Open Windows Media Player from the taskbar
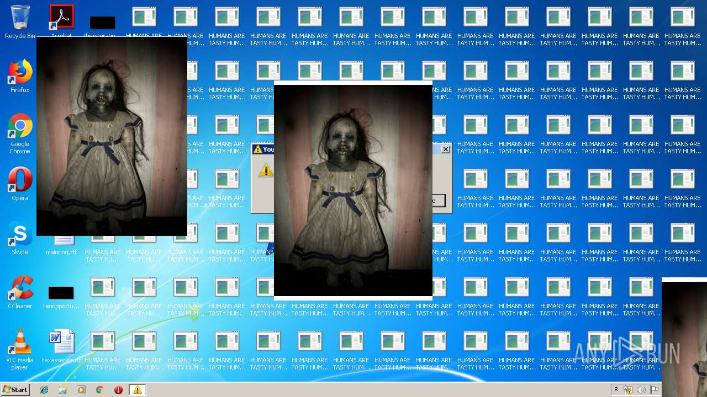Screen dimensions: 707x397 coord(81,390)
